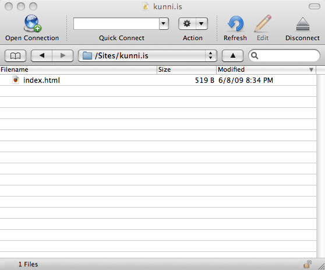The image size is (325, 270).
Task: Click the Refresh arrow icon
Action: point(235,24)
